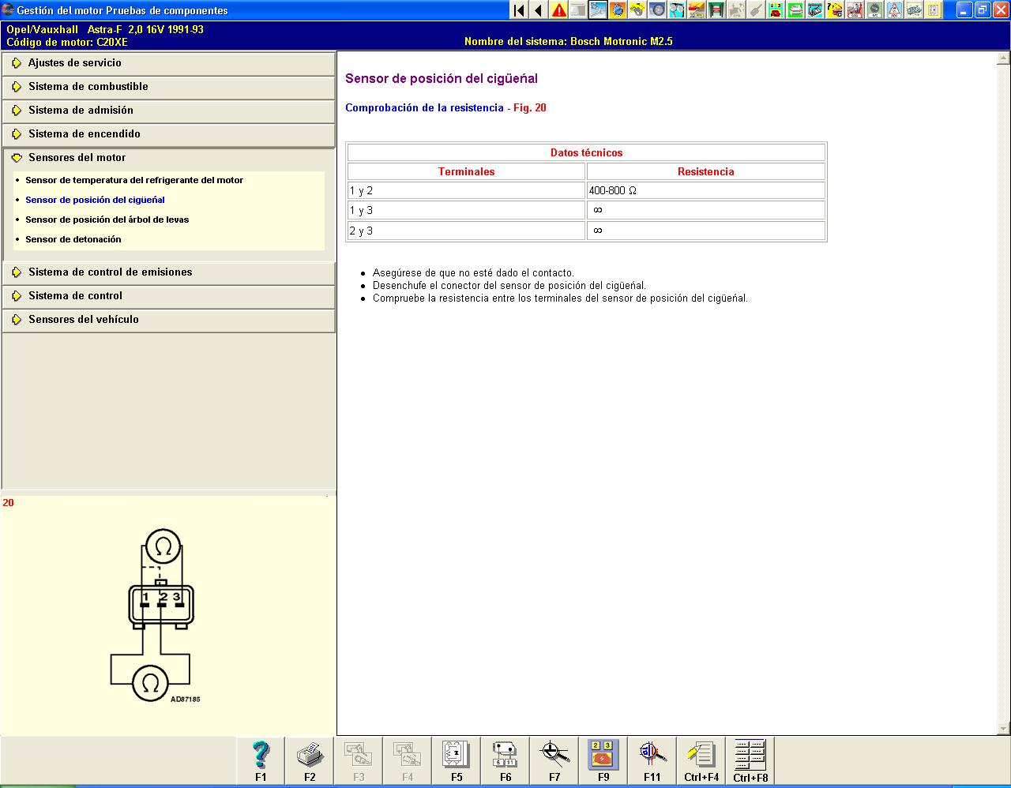This screenshot has height=788, width=1011.
Task: Select Sensor de detonación item
Action: click(x=73, y=239)
